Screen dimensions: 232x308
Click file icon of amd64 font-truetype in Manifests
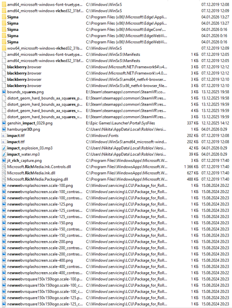[x=4, y=54]
